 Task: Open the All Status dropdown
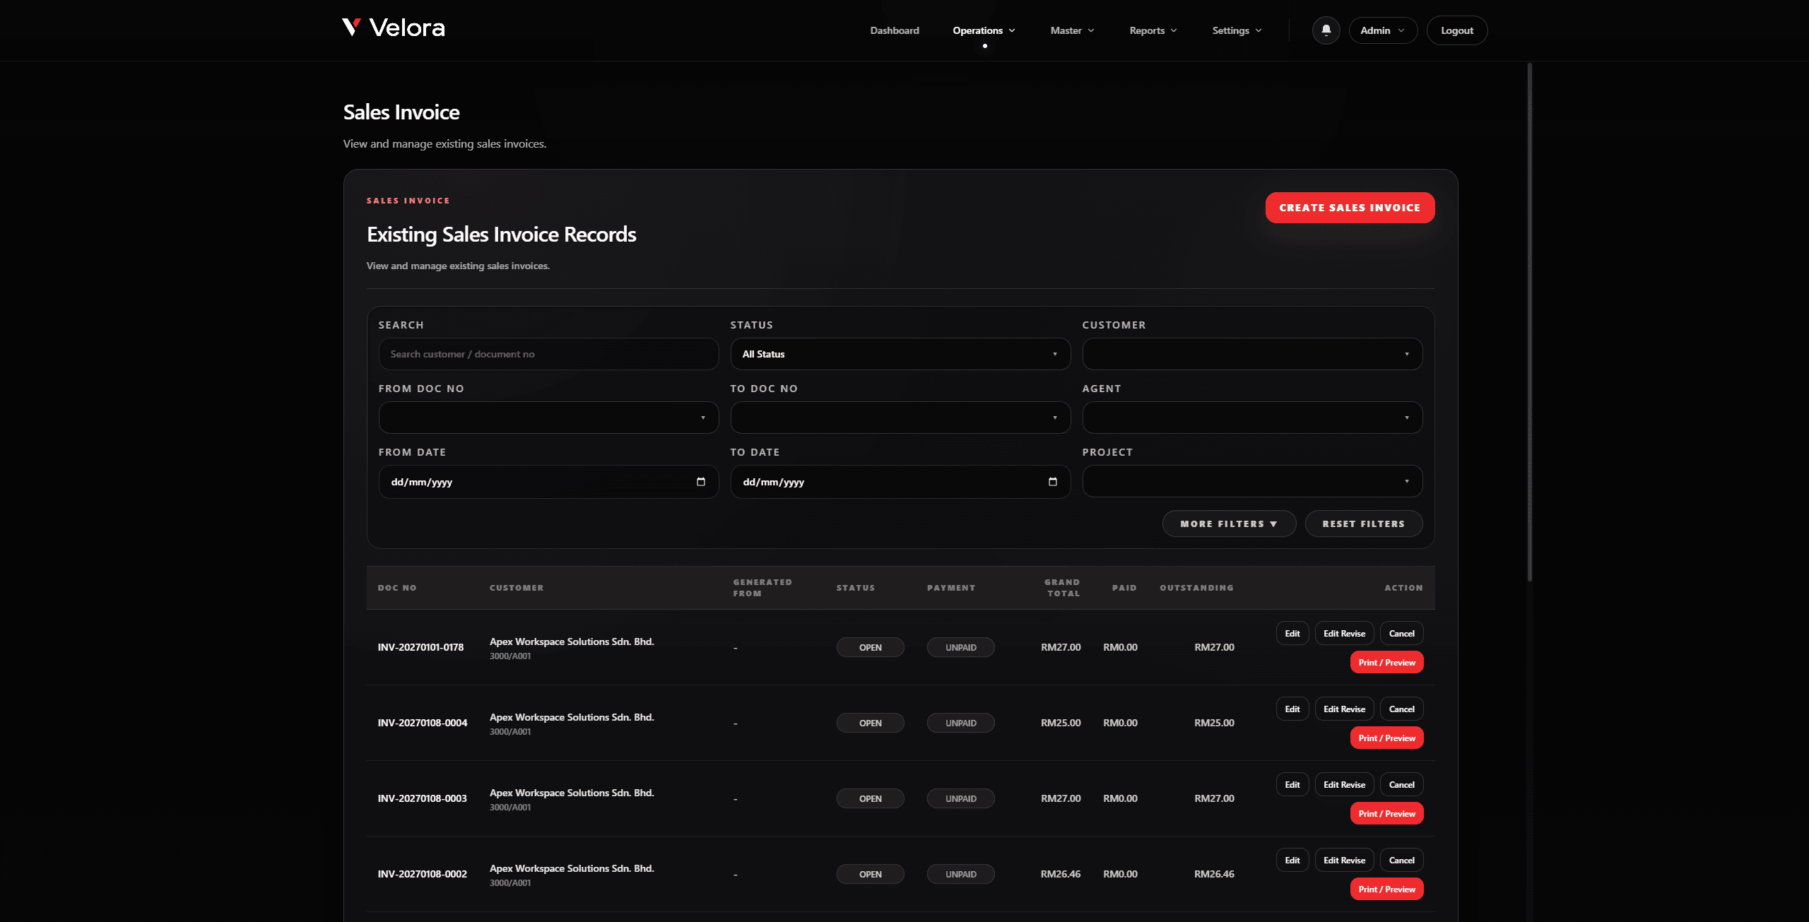click(900, 354)
